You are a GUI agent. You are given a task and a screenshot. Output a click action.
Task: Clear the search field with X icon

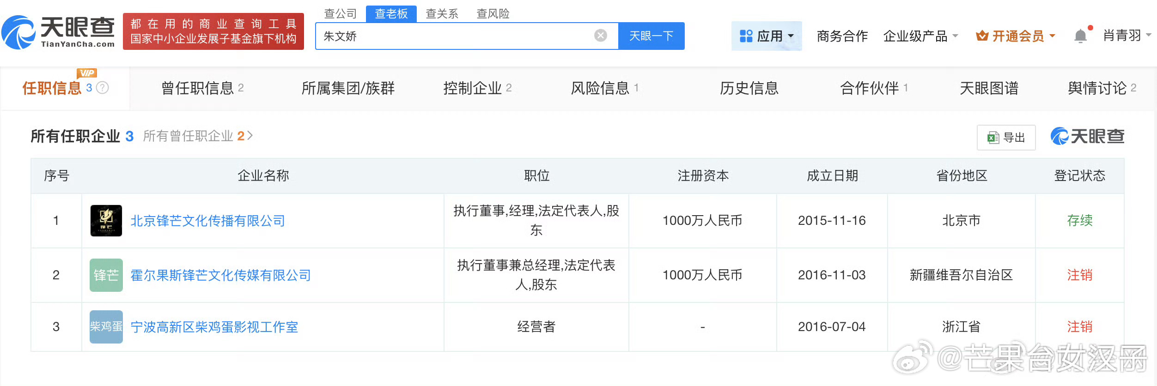point(600,36)
